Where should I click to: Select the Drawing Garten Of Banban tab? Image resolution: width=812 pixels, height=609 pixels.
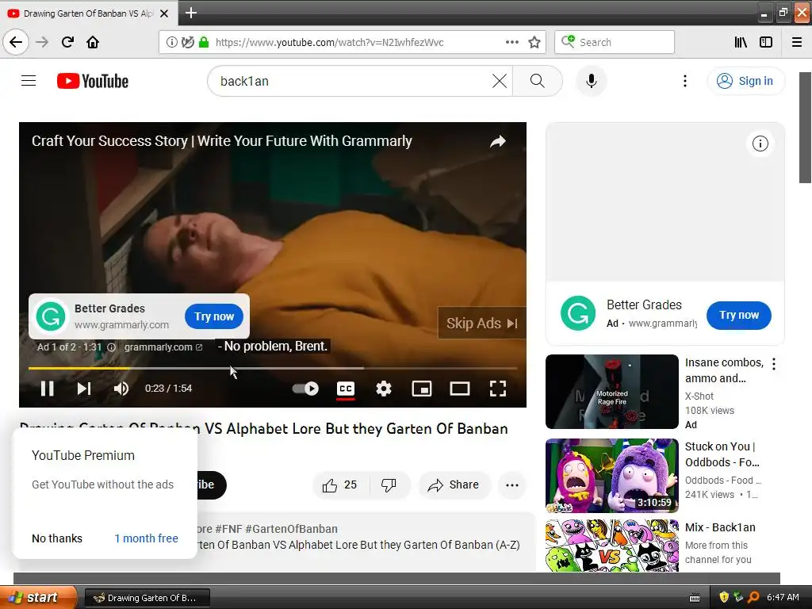pyautogui.click(x=88, y=13)
